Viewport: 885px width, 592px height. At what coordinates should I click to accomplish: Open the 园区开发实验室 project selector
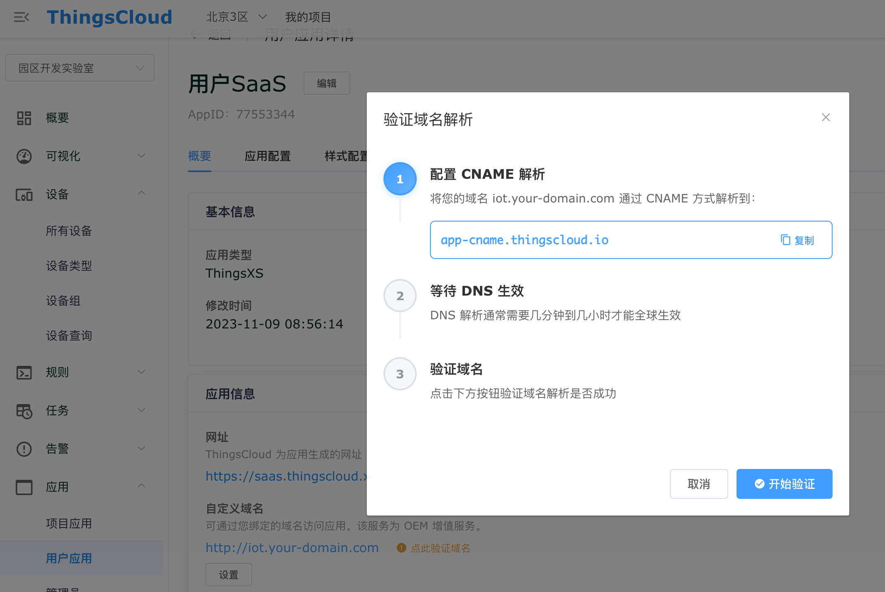[80, 68]
